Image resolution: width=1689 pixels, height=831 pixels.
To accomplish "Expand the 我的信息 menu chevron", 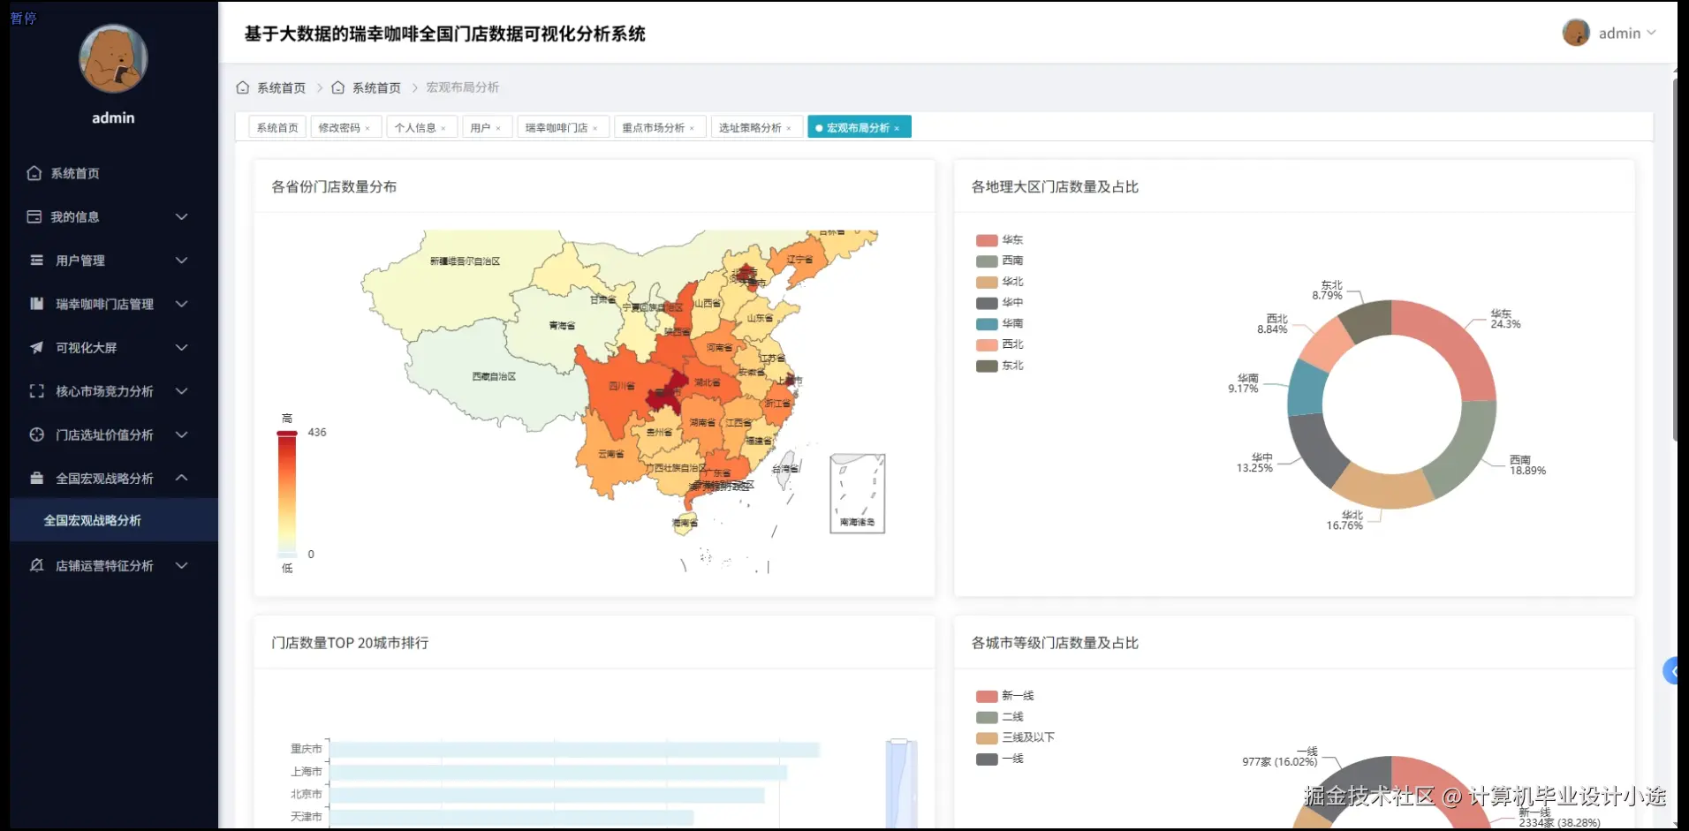I will point(181,216).
